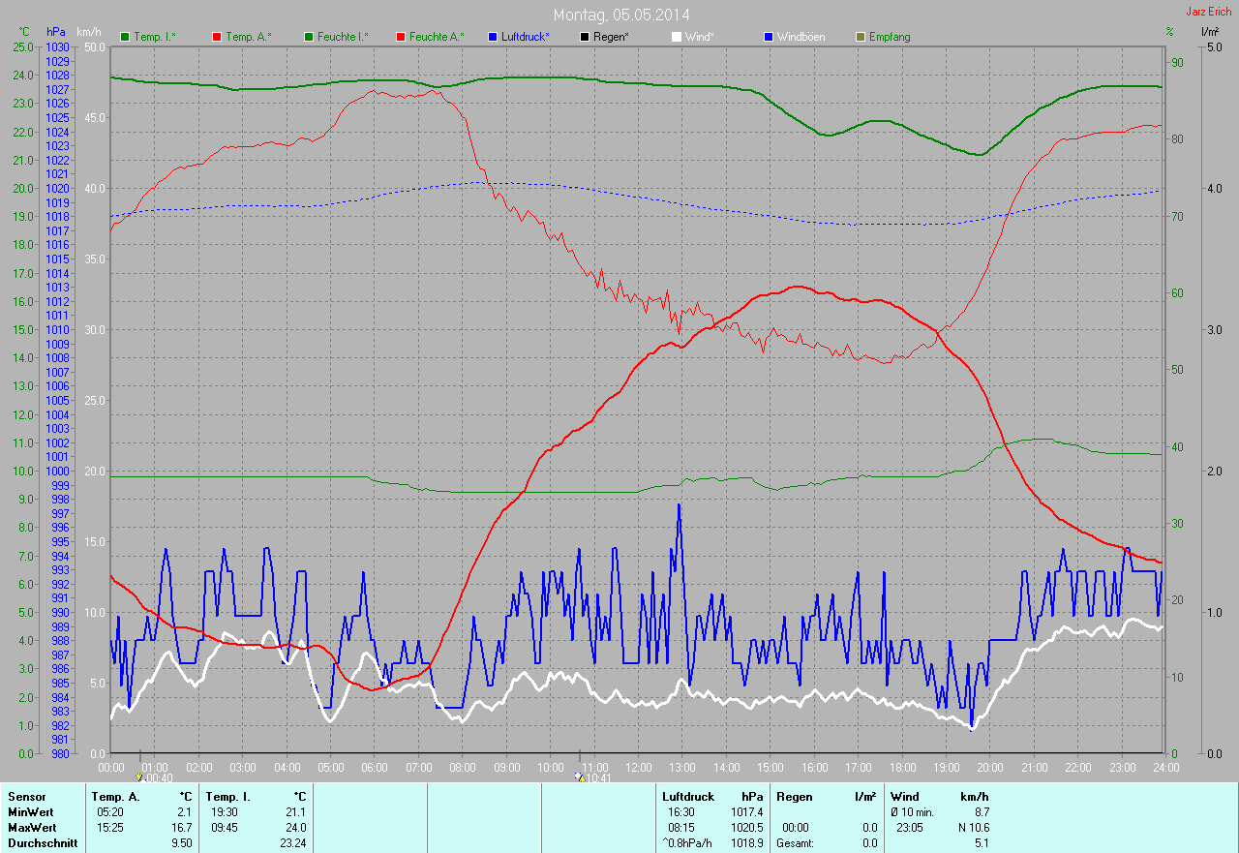Click the 00:40 marker icon below time axis

(140, 777)
